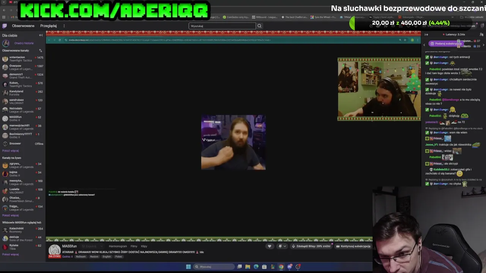
Task: Collapse the chat panel arrow
Action: click(426, 35)
